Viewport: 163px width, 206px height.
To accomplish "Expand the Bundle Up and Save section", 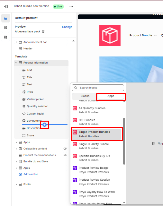I will tap(16, 161).
